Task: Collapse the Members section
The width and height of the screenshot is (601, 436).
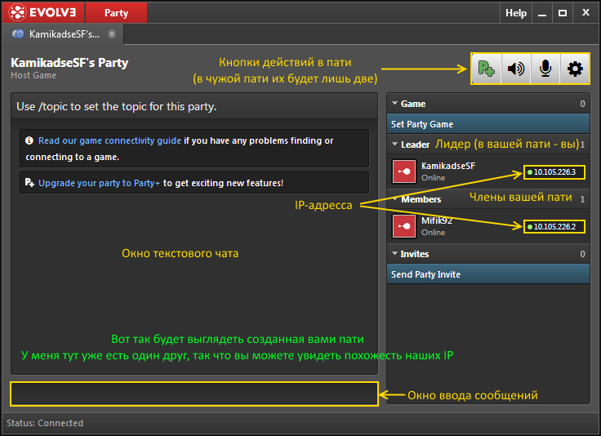Action: [x=395, y=199]
